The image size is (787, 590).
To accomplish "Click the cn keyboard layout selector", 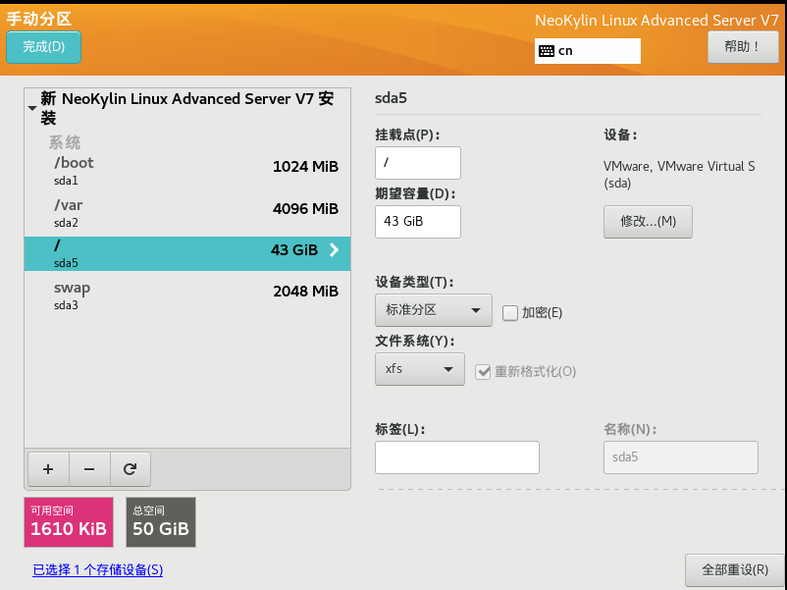I will (x=587, y=51).
